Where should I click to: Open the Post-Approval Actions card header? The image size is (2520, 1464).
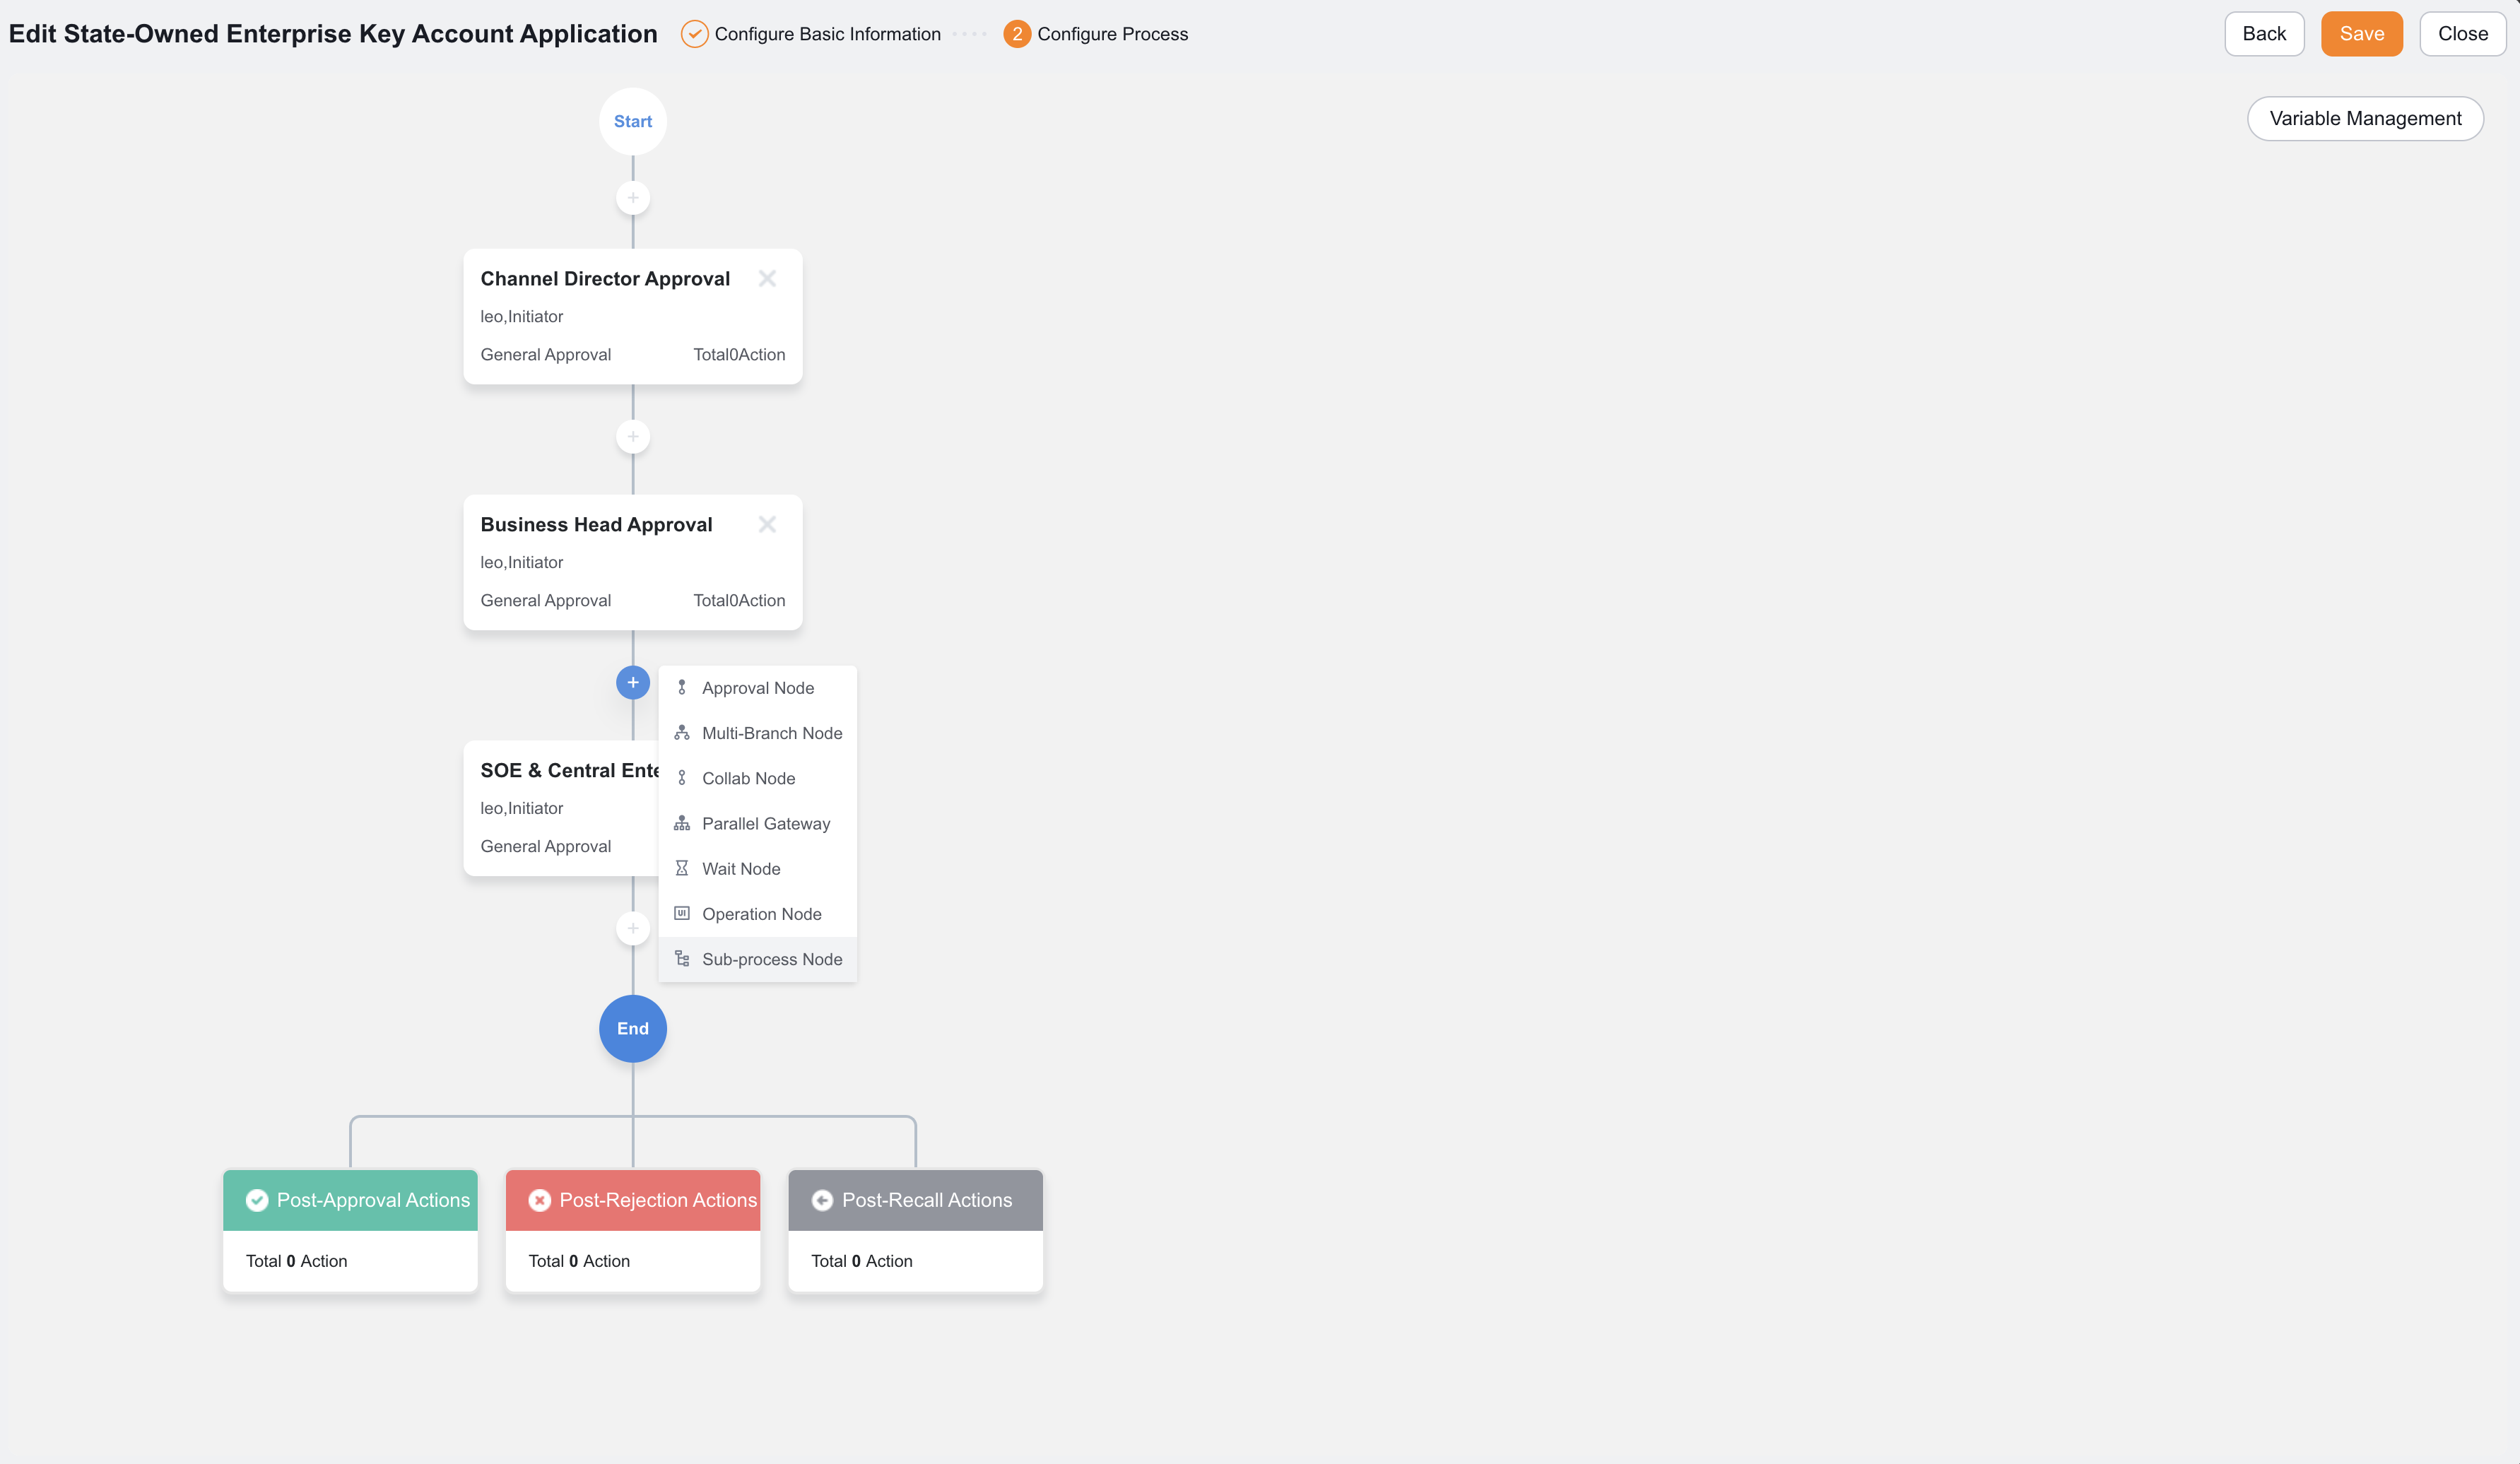[350, 1200]
